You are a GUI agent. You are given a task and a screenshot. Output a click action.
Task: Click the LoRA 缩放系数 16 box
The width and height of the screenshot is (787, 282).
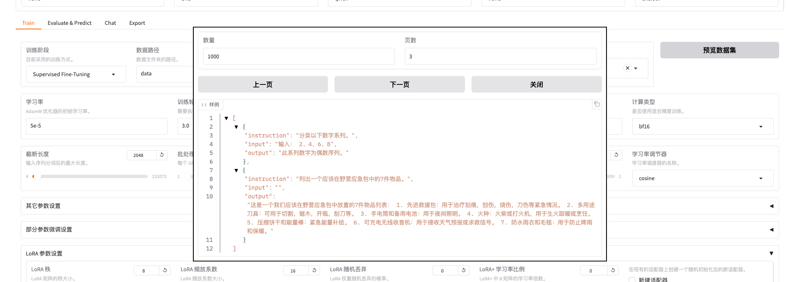(x=296, y=271)
